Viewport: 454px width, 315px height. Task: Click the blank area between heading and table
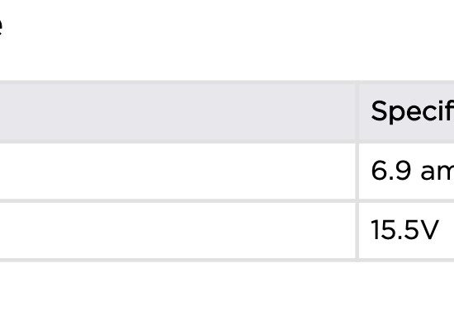[227, 59]
